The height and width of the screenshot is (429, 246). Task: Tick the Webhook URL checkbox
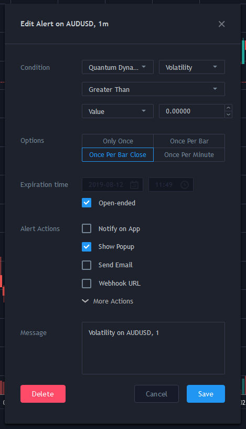[87, 284]
